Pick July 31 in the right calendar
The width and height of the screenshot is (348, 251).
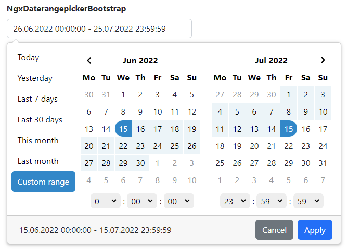point(323,163)
